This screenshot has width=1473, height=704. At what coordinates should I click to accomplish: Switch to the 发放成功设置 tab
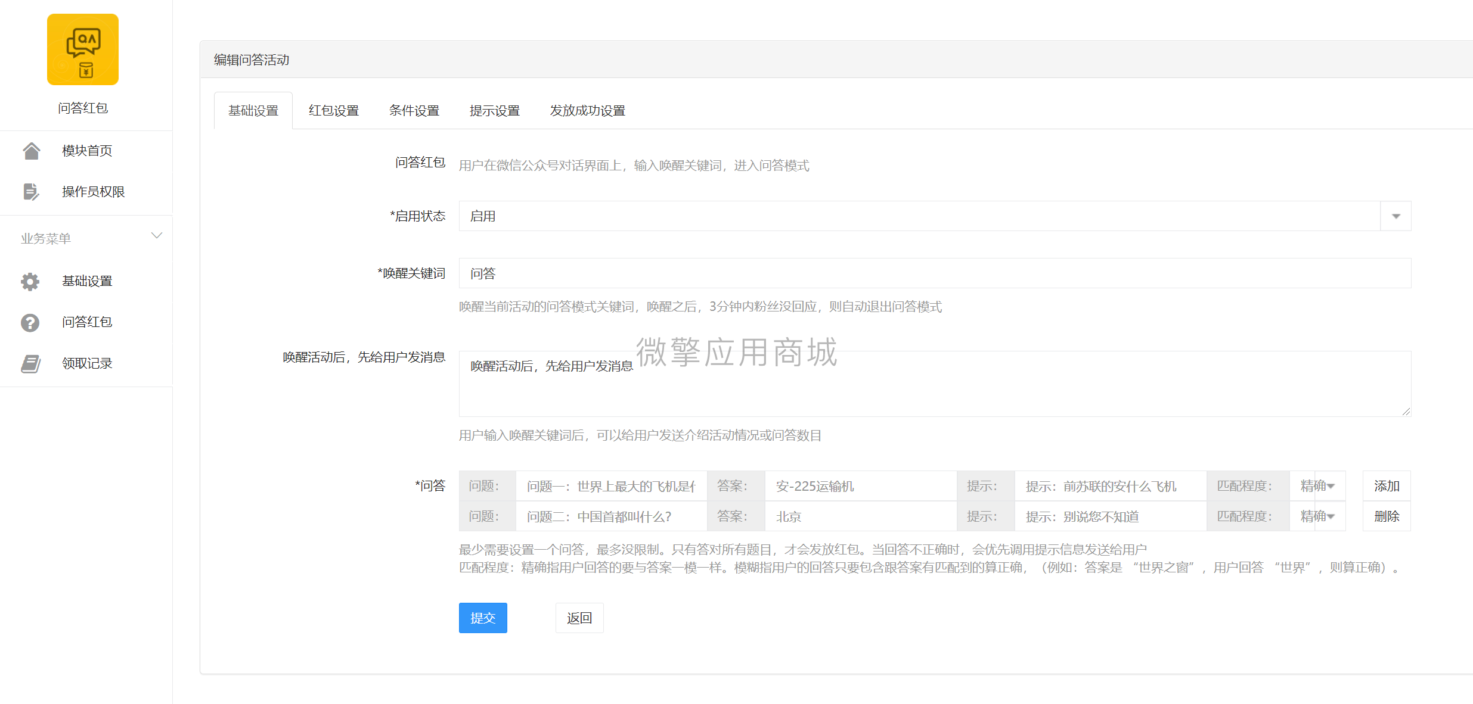(x=588, y=111)
